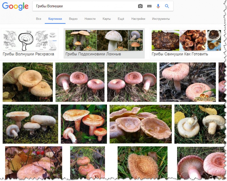Image resolution: width=227 pixels, height=181 pixels.
Task: Open the Видео tab
Action: point(73,19)
